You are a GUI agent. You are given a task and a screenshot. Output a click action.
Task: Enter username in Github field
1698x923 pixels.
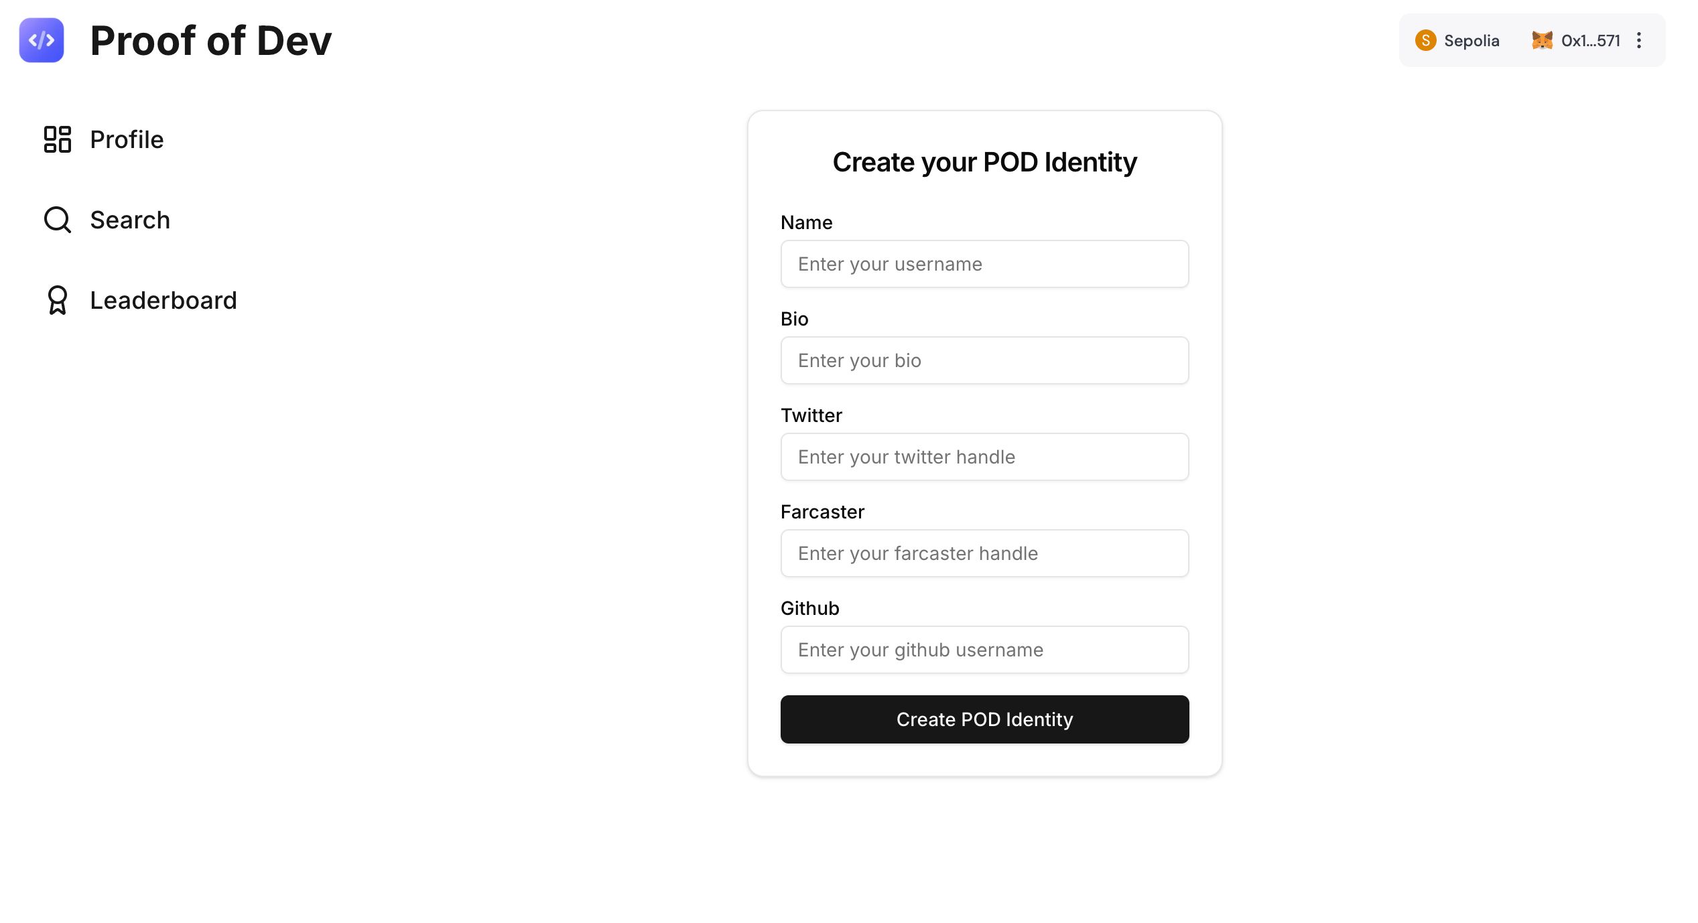tap(984, 649)
